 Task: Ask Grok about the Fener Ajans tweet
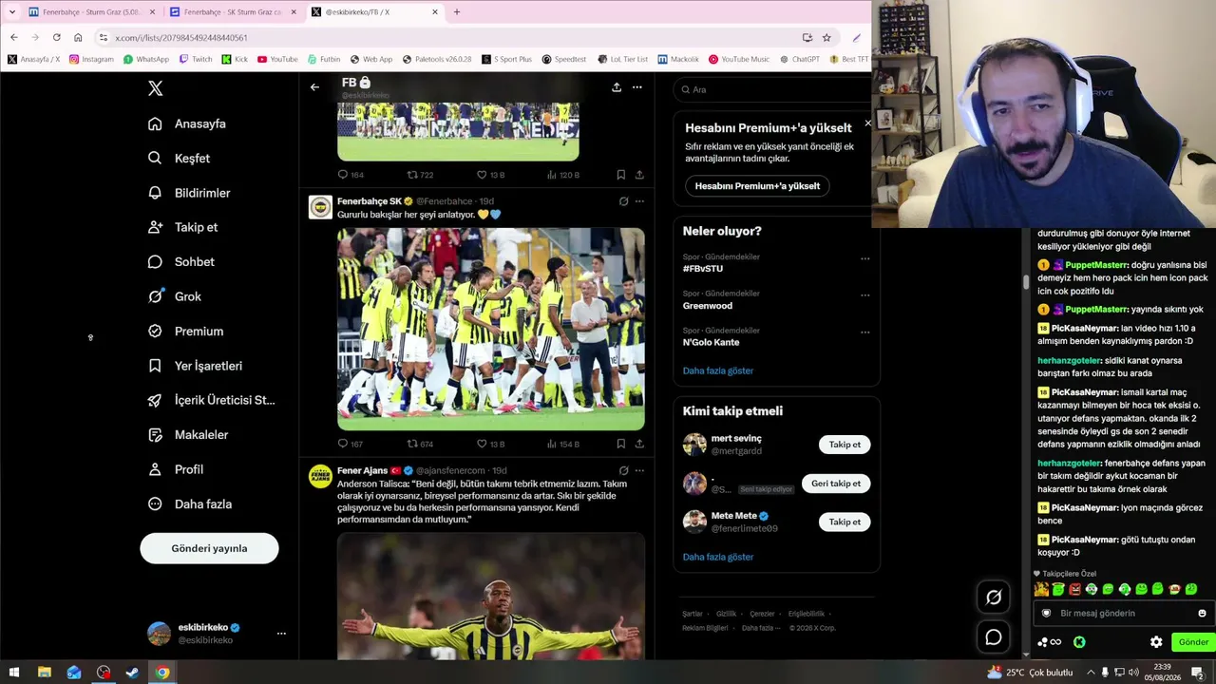point(623,470)
